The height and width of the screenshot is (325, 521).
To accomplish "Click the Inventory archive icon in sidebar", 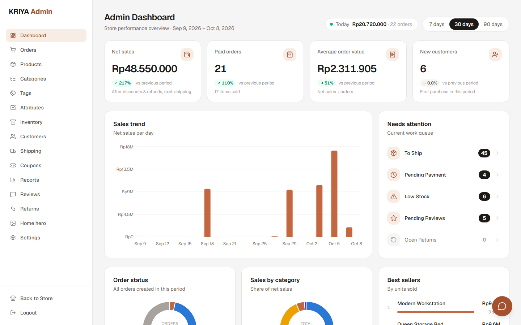I will point(13,122).
